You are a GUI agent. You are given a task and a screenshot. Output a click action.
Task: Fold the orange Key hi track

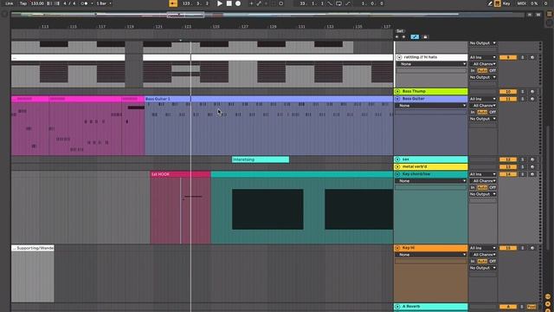[398, 248]
